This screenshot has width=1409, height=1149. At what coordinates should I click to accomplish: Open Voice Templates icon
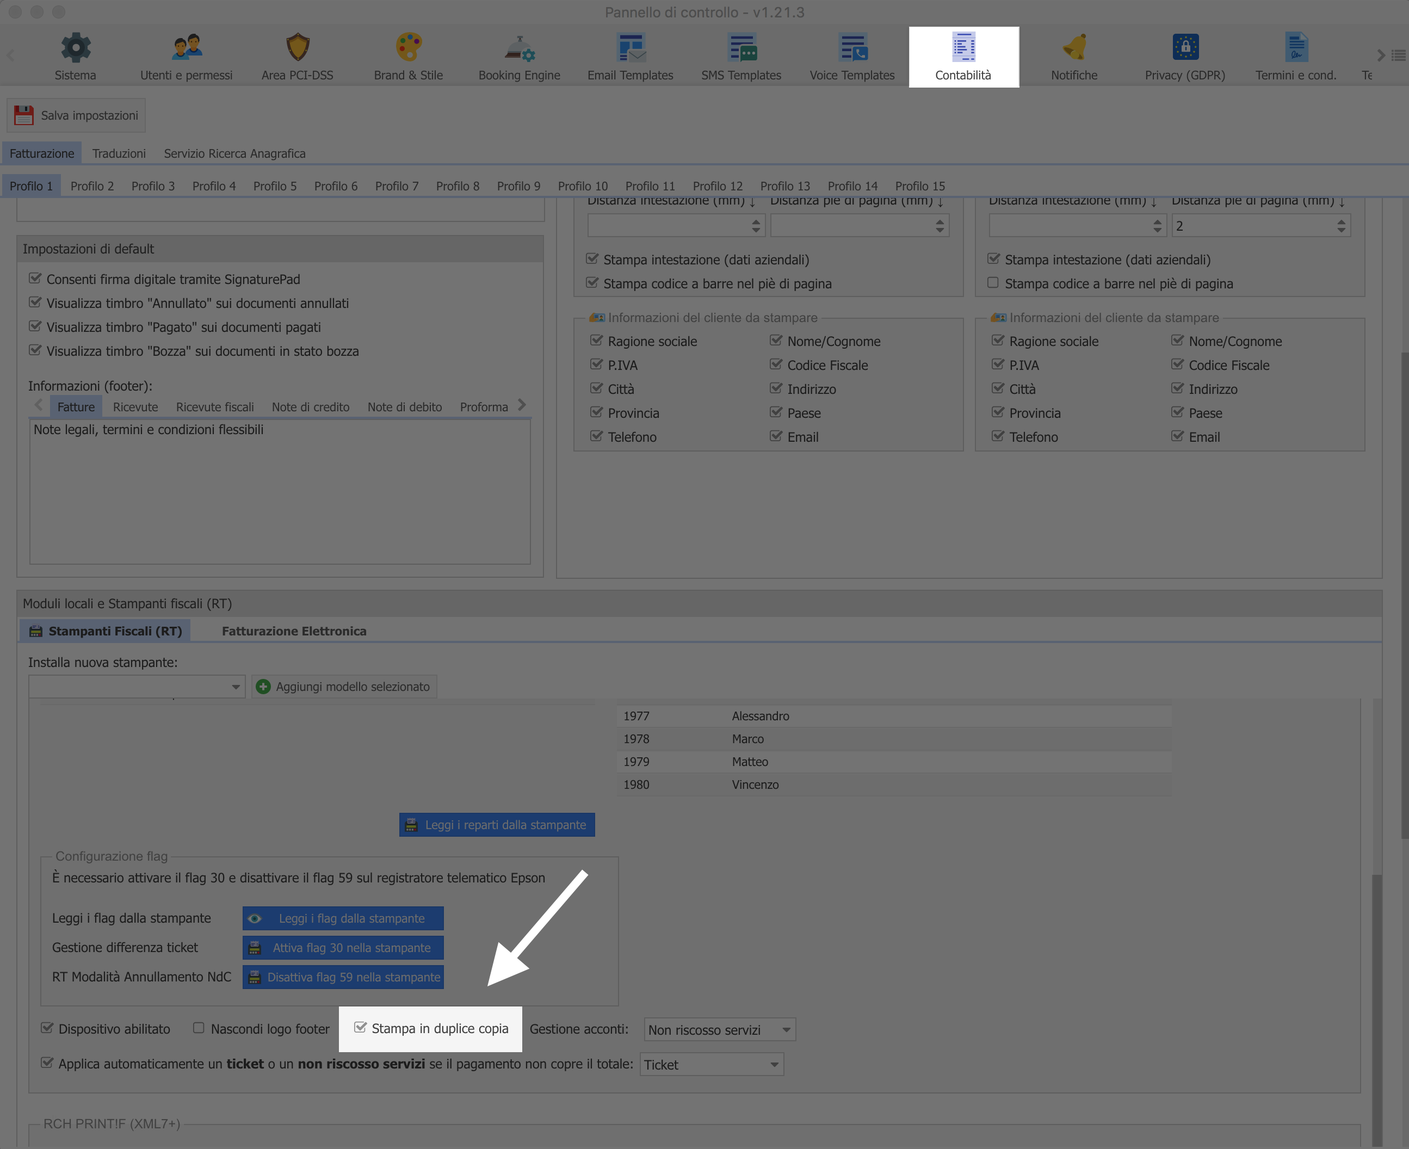click(853, 48)
